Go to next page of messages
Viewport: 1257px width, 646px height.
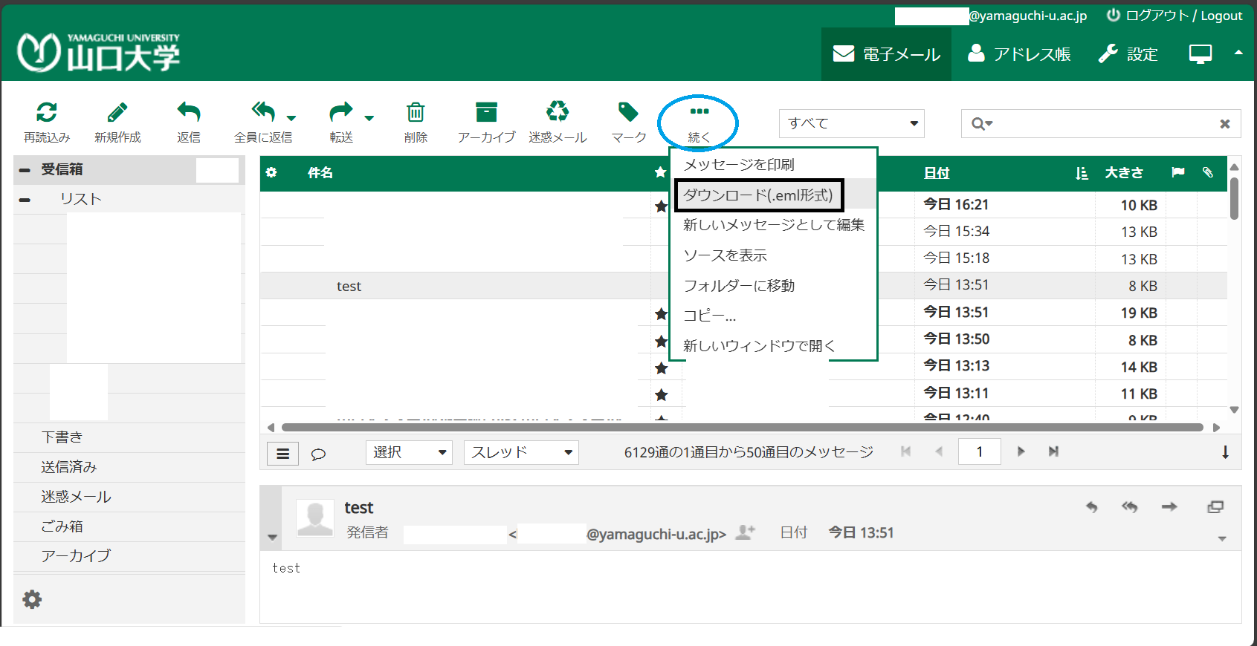tap(1021, 451)
